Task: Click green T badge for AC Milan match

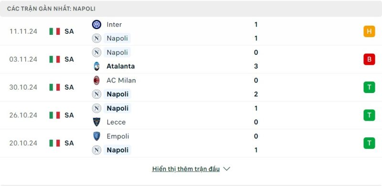Action: tap(369, 87)
